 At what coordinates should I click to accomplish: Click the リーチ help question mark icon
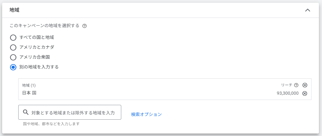[x=296, y=85]
